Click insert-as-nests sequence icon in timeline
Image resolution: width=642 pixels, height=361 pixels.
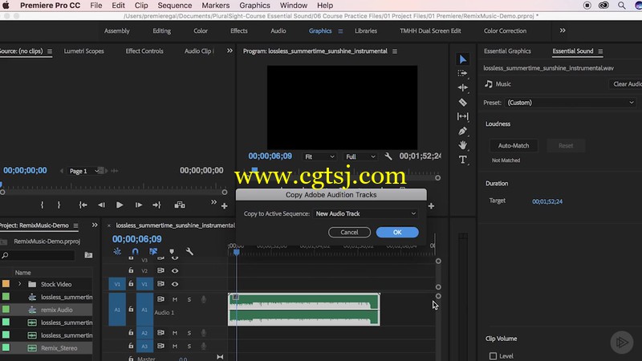(x=117, y=251)
